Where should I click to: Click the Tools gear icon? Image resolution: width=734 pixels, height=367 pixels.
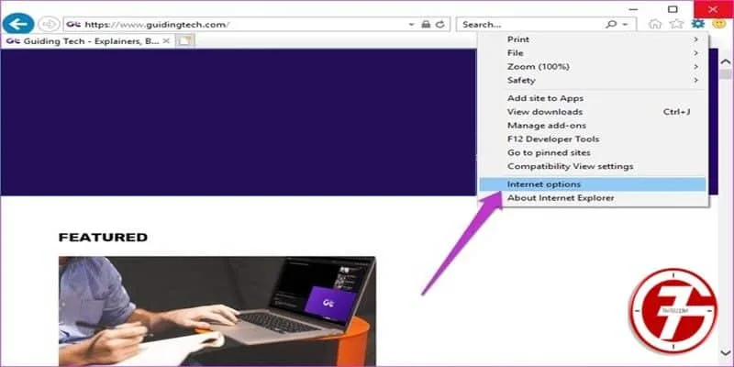pyautogui.click(x=698, y=24)
